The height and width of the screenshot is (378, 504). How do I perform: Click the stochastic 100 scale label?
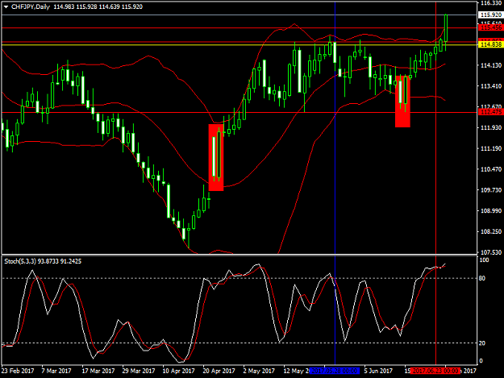[484, 260]
